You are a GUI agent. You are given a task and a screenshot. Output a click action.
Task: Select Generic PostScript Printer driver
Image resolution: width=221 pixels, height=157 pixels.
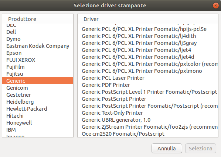[x=148, y=99]
